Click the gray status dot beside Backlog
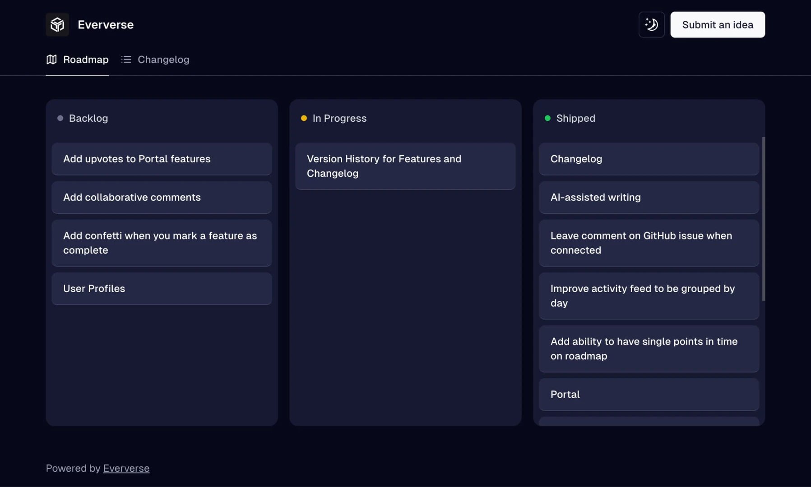This screenshot has height=487, width=811. tap(60, 118)
